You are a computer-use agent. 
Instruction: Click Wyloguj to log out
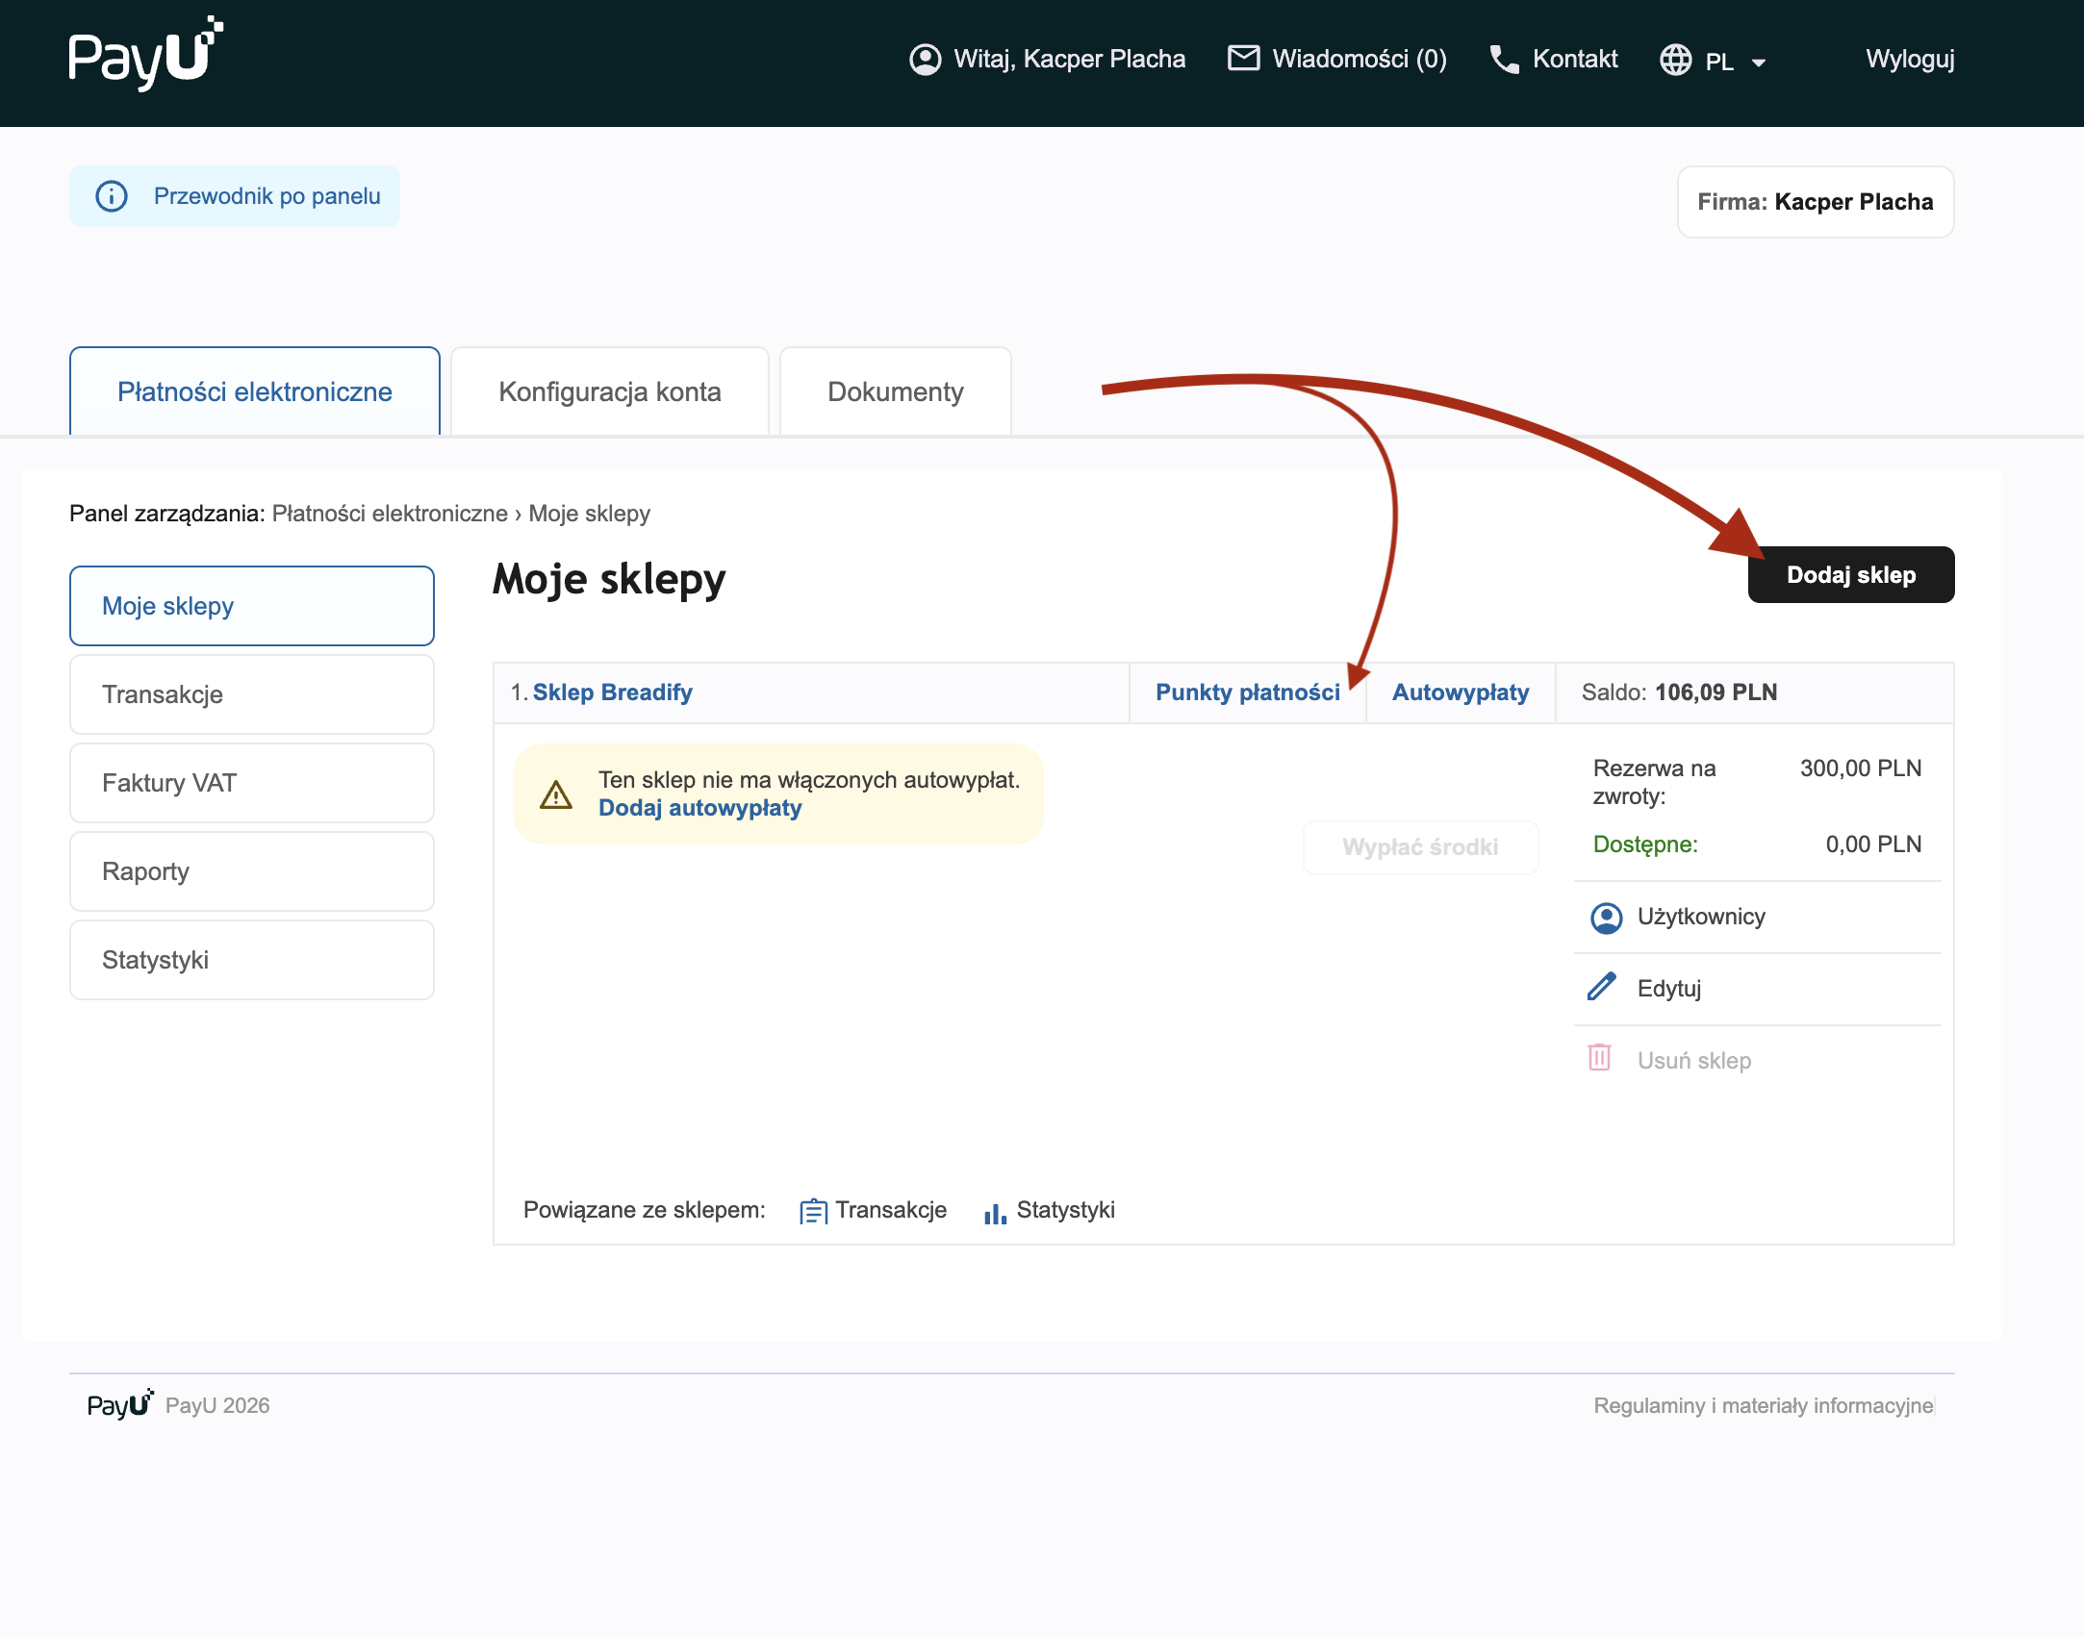(1909, 60)
